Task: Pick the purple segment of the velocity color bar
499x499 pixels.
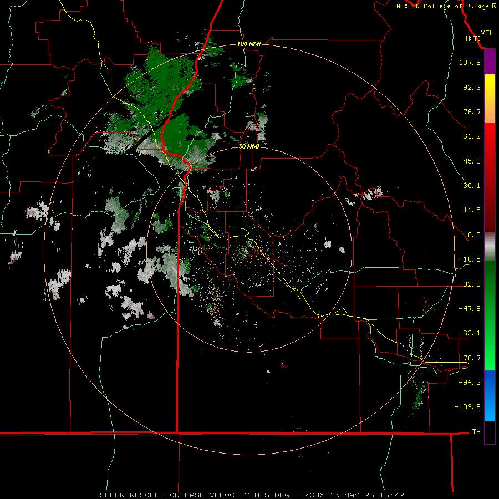Action: click(x=490, y=62)
